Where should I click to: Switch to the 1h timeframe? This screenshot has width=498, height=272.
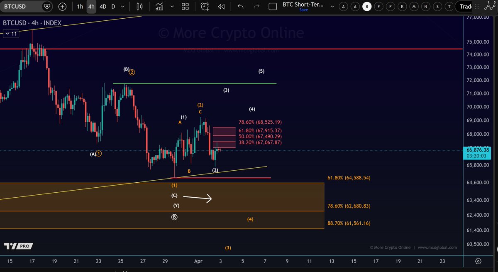pos(80,7)
